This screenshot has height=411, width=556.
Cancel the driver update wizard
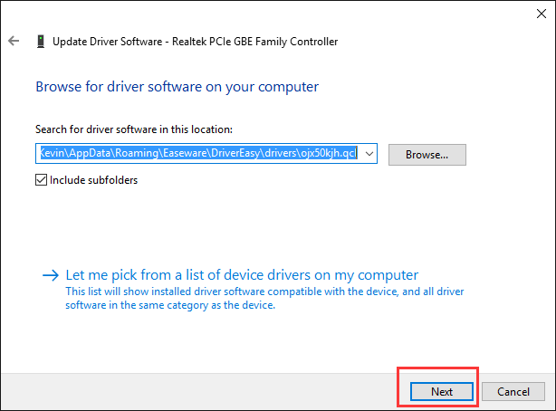(x=513, y=391)
